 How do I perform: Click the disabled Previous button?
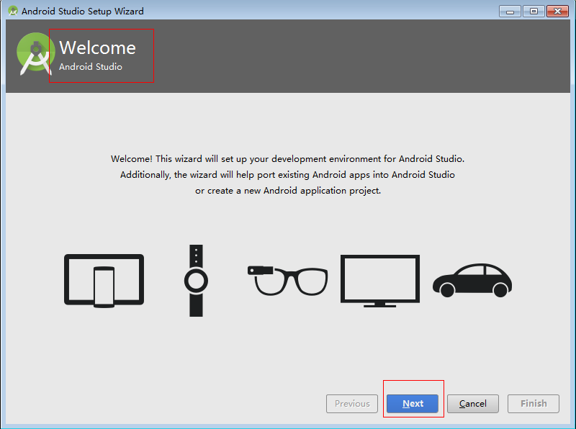click(x=352, y=404)
